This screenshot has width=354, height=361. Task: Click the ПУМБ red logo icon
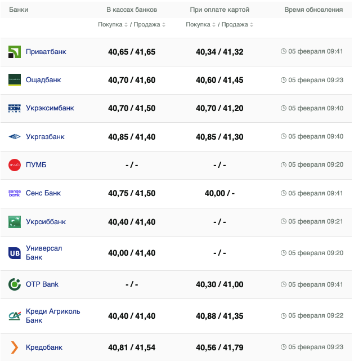pyautogui.click(x=15, y=165)
